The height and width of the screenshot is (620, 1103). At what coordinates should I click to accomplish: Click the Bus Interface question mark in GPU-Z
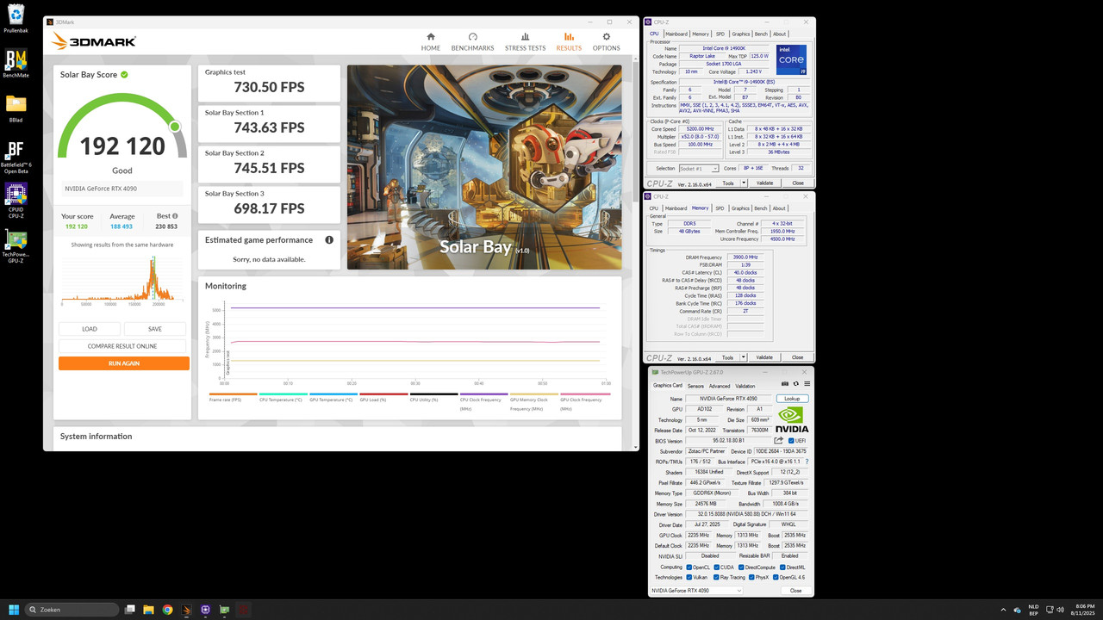pos(807,462)
